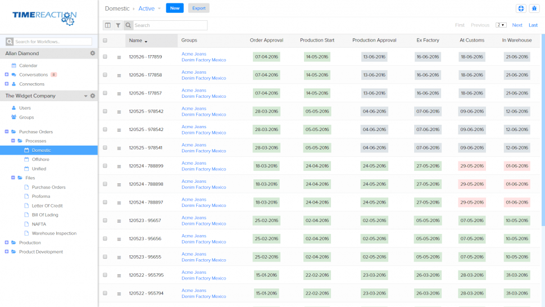The width and height of the screenshot is (545, 307).
Task: Open row menu for 120522 - 955794
Action: click(119, 294)
